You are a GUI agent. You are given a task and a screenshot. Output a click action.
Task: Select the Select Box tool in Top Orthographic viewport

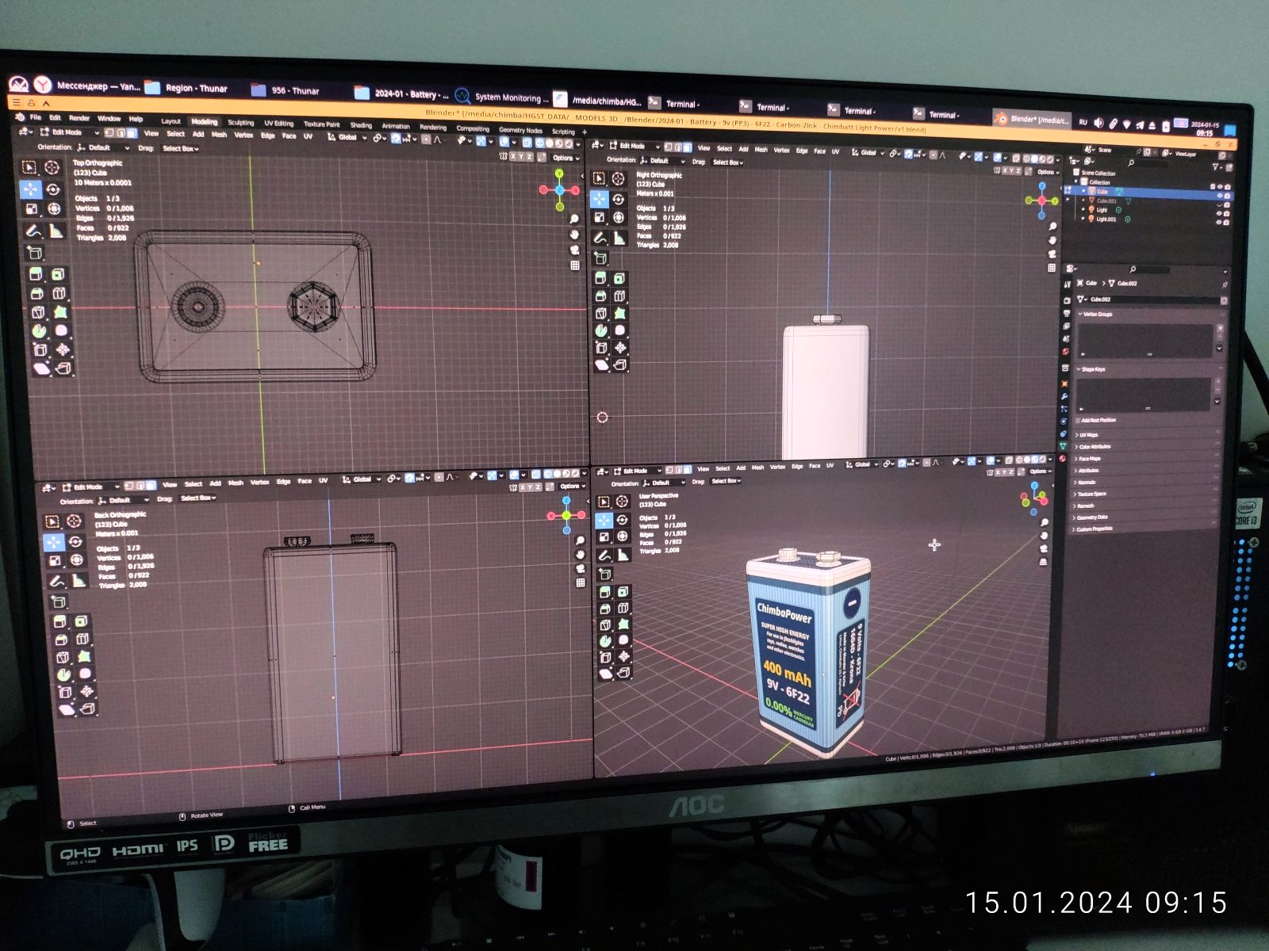coord(29,167)
